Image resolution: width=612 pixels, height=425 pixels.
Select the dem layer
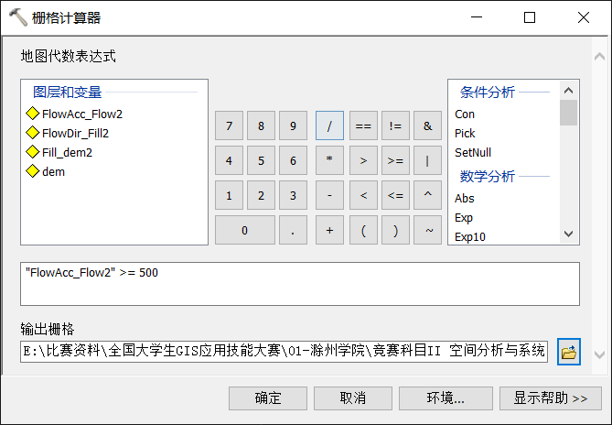(x=45, y=171)
